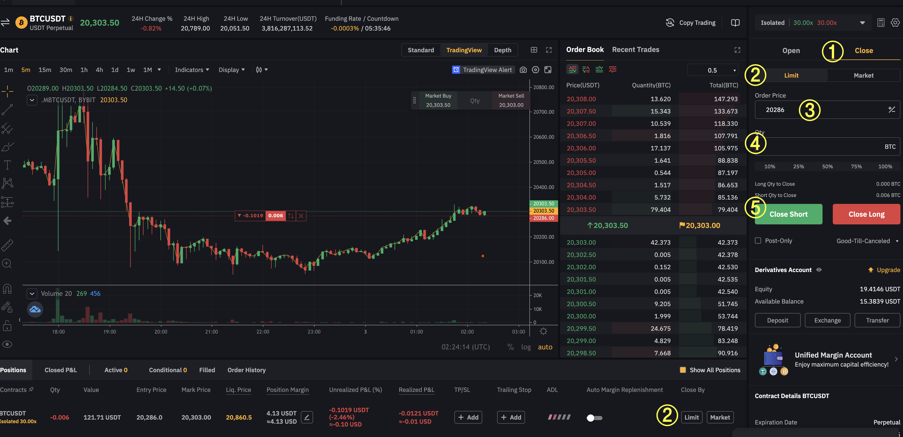The height and width of the screenshot is (437, 903).
Task: Click chart fullscreen expand icon
Action: [549, 50]
